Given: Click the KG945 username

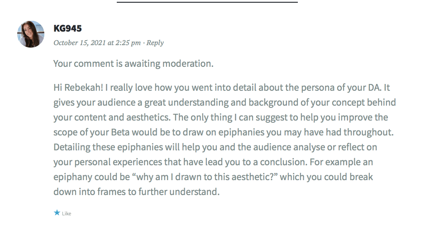Looking at the screenshot, I should pyautogui.click(x=67, y=28).
